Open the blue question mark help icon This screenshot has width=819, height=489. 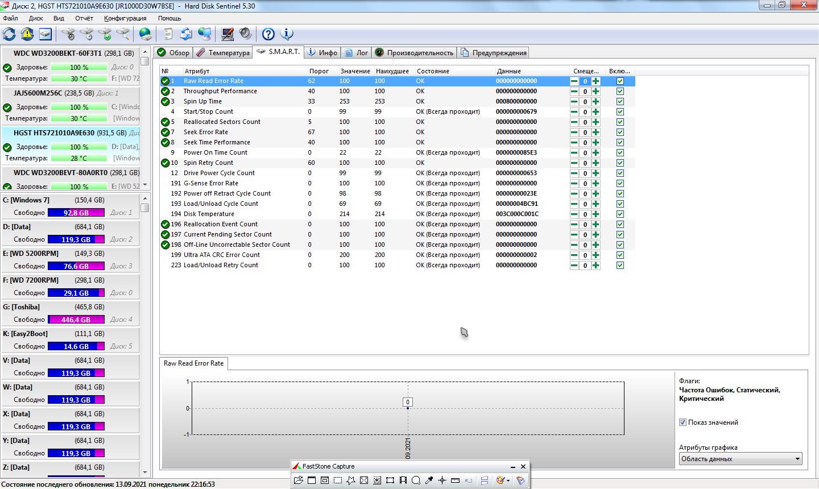[268, 34]
